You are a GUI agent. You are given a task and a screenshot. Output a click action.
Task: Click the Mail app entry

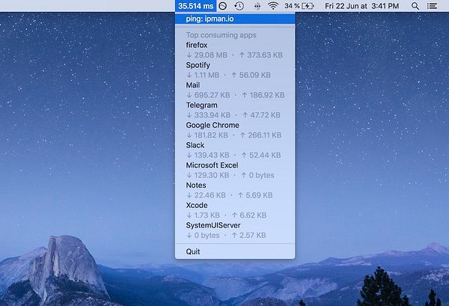(x=193, y=85)
